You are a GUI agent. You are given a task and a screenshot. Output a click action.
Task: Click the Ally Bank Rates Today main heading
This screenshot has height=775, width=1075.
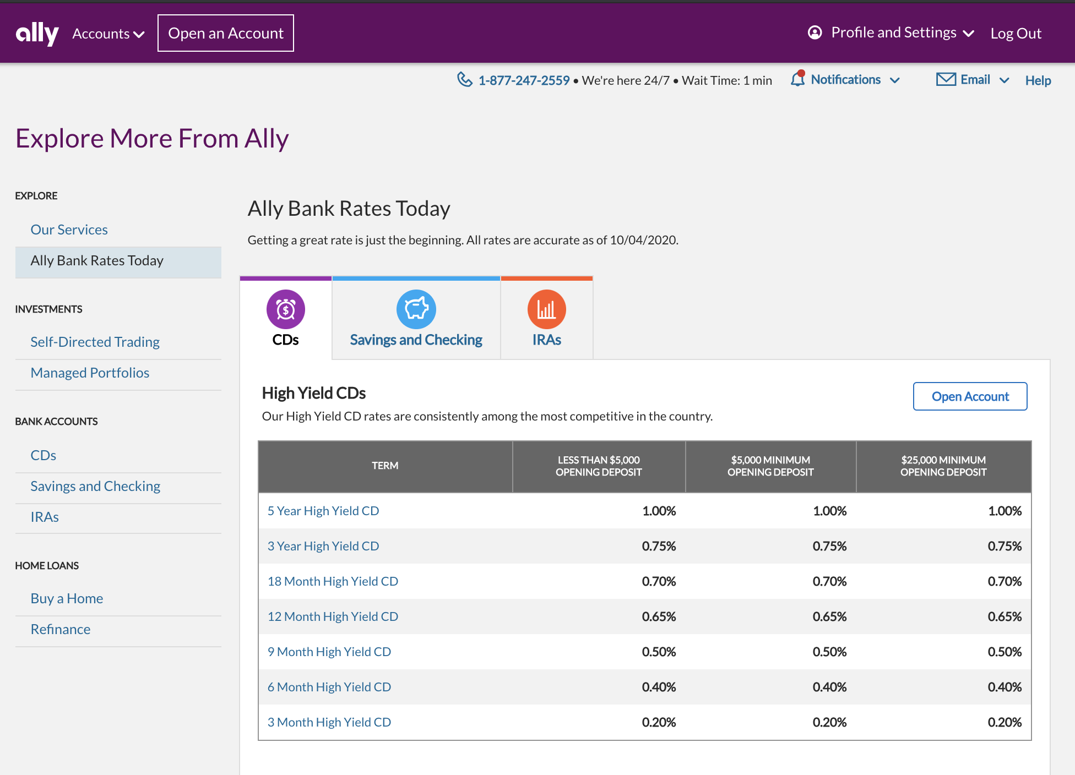point(349,209)
